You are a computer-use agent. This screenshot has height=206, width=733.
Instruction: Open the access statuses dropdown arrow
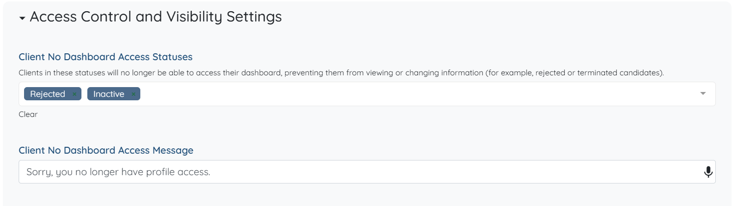tap(703, 93)
